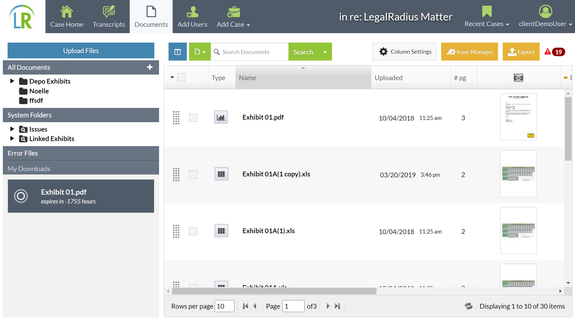
Task: Click the Exhibit 01.pdf download item
Action: [x=81, y=196]
